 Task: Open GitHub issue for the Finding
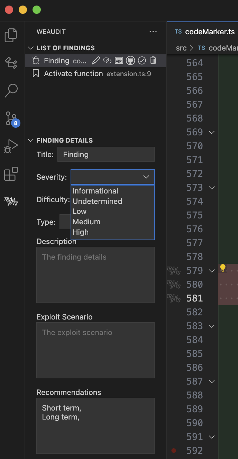click(x=130, y=61)
